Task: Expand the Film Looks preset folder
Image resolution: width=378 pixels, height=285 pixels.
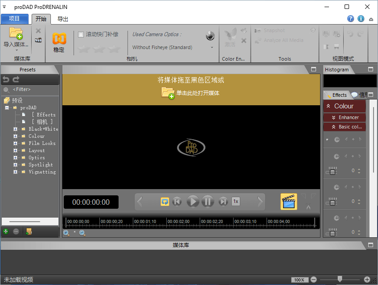Action: [x=16, y=143]
